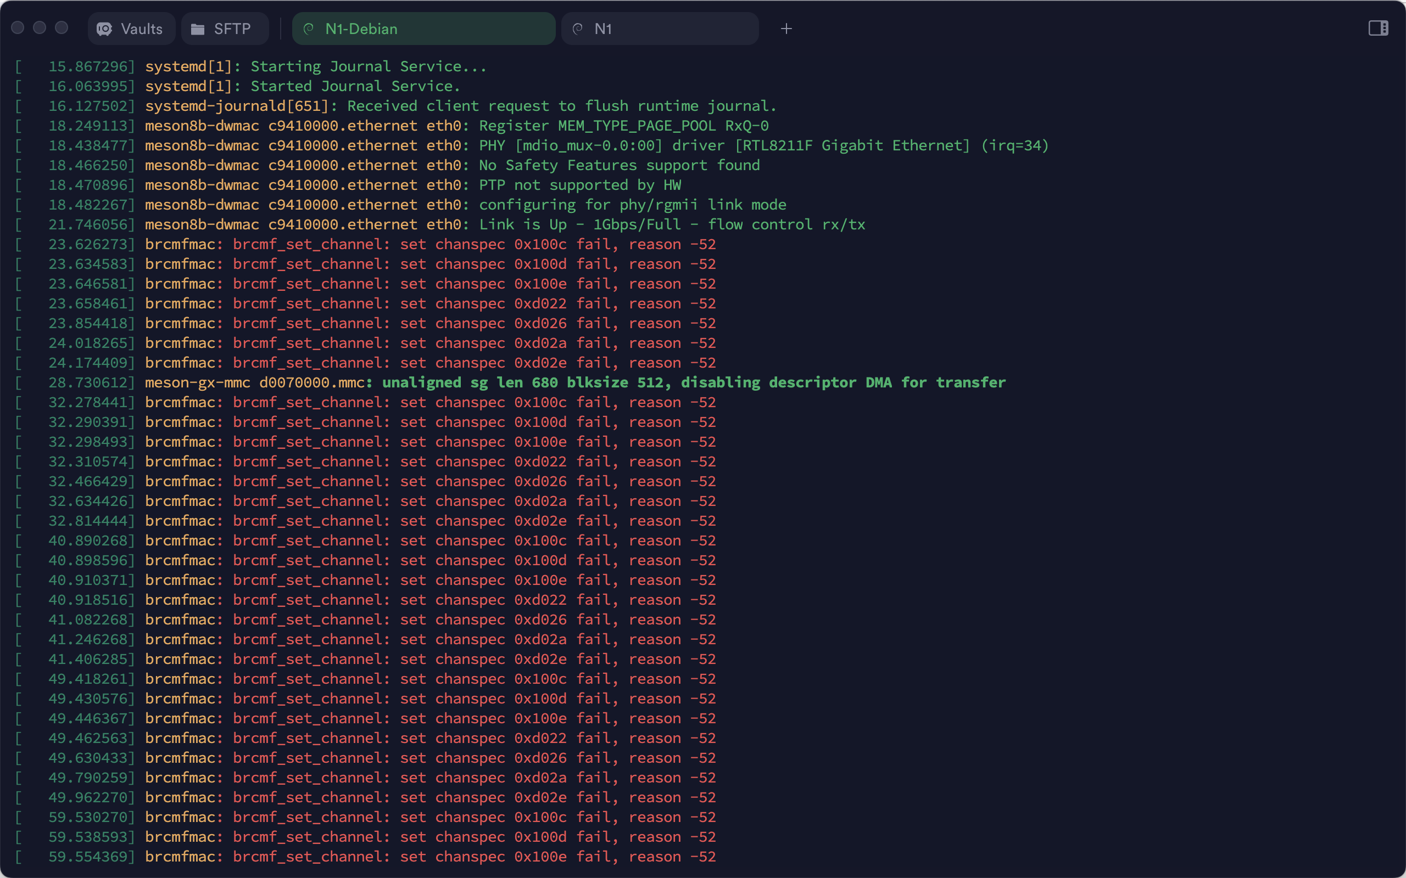This screenshot has height=878, width=1406.
Task: Toggle the side panel icon at top right
Action: (x=1378, y=28)
